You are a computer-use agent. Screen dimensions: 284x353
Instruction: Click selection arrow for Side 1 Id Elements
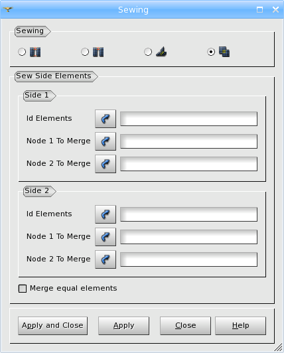pos(106,119)
